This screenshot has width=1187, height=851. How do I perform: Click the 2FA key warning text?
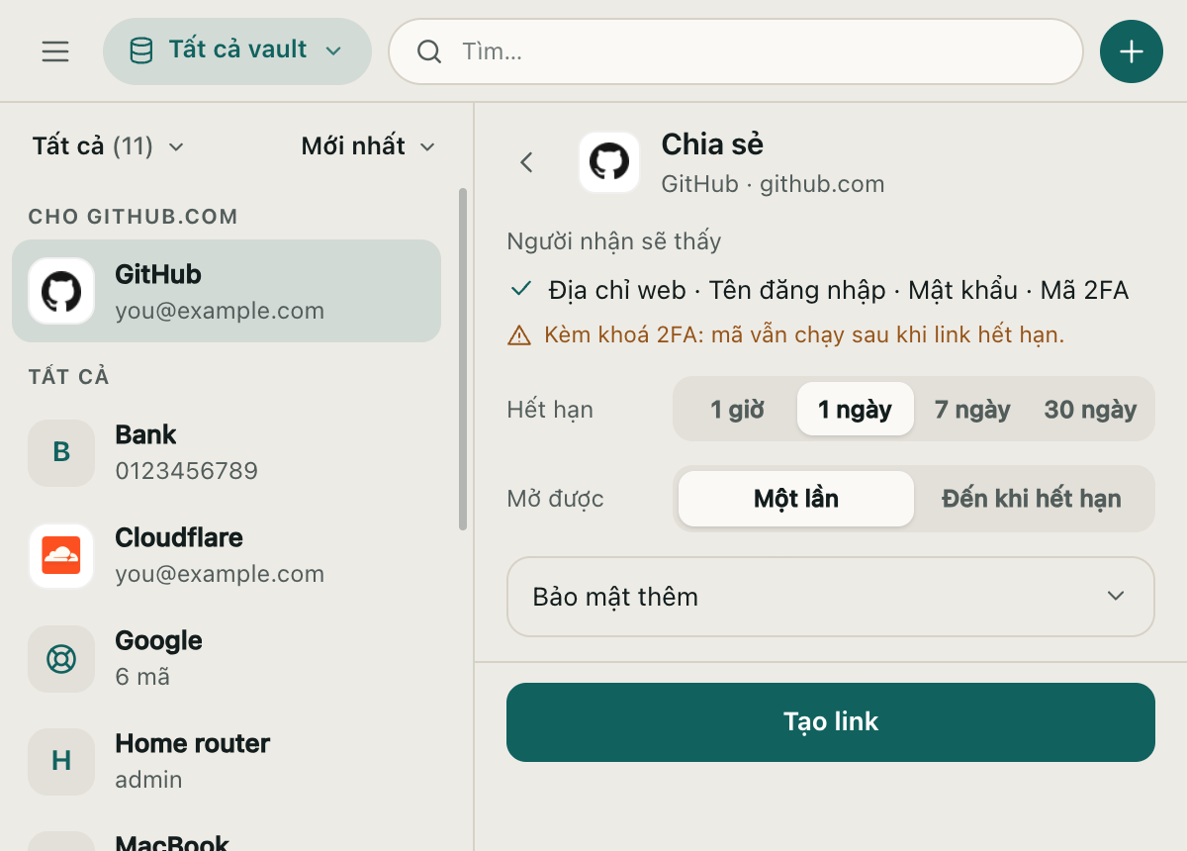coord(804,335)
